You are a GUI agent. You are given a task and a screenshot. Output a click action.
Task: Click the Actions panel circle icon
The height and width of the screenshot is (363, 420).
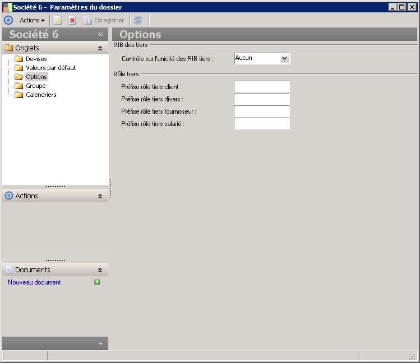click(x=9, y=196)
